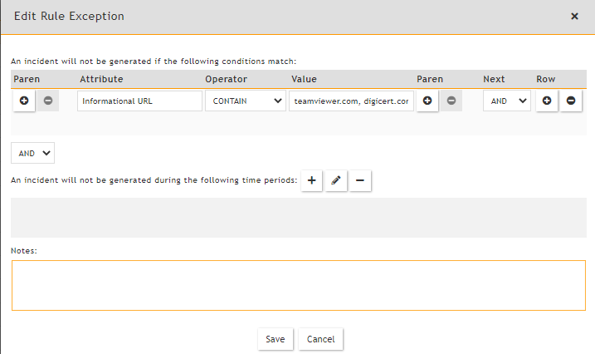Add a new time period
The height and width of the screenshot is (354, 595).
coord(312,180)
